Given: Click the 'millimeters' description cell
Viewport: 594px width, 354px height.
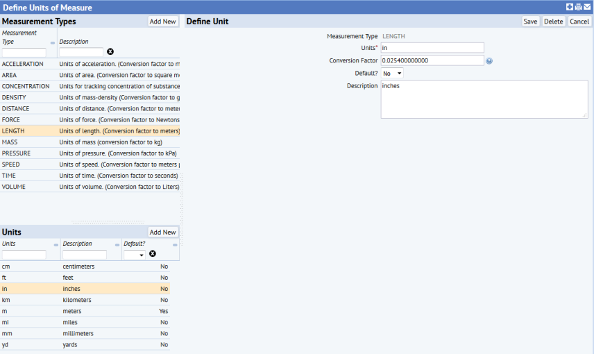Looking at the screenshot, I should pyautogui.click(x=78, y=334).
